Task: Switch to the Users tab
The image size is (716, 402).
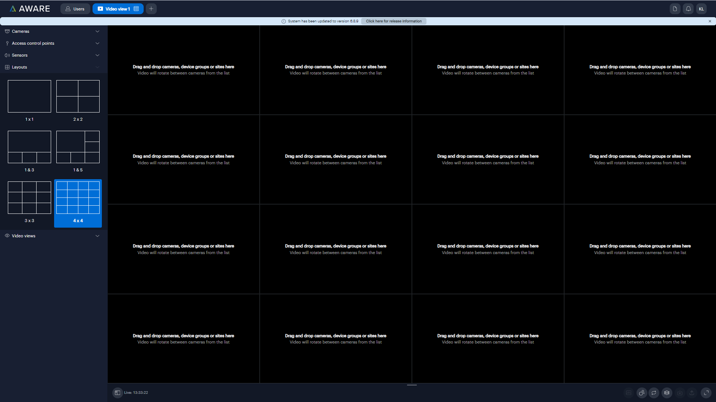Action: pyautogui.click(x=75, y=9)
